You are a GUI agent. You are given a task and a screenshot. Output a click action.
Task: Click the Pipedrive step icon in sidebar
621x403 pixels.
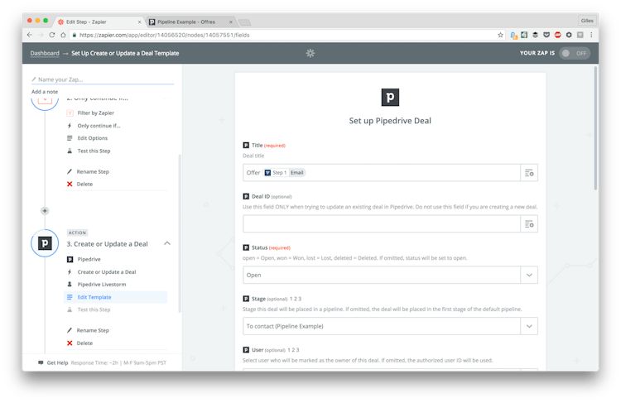pos(45,244)
